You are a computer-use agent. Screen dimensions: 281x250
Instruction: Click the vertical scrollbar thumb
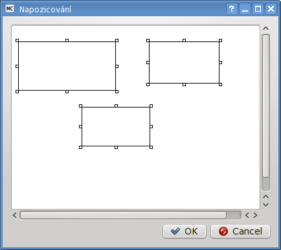click(266, 106)
